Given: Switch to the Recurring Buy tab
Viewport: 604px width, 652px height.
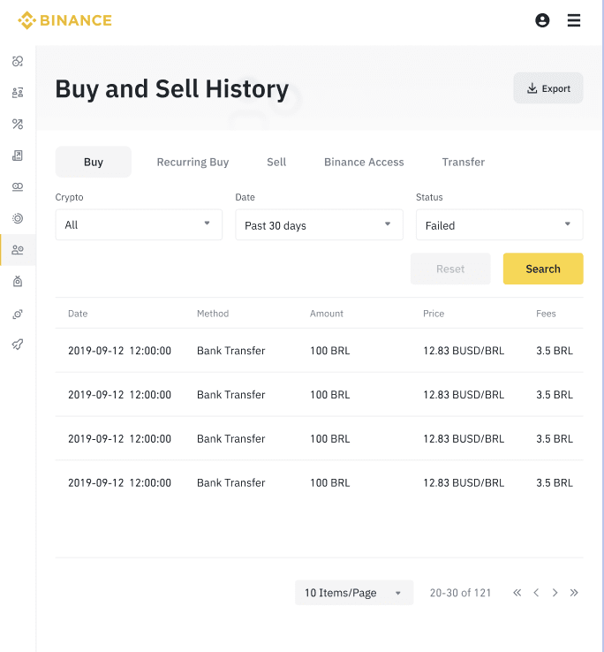Looking at the screenshot, I should (x=193, y=162).
